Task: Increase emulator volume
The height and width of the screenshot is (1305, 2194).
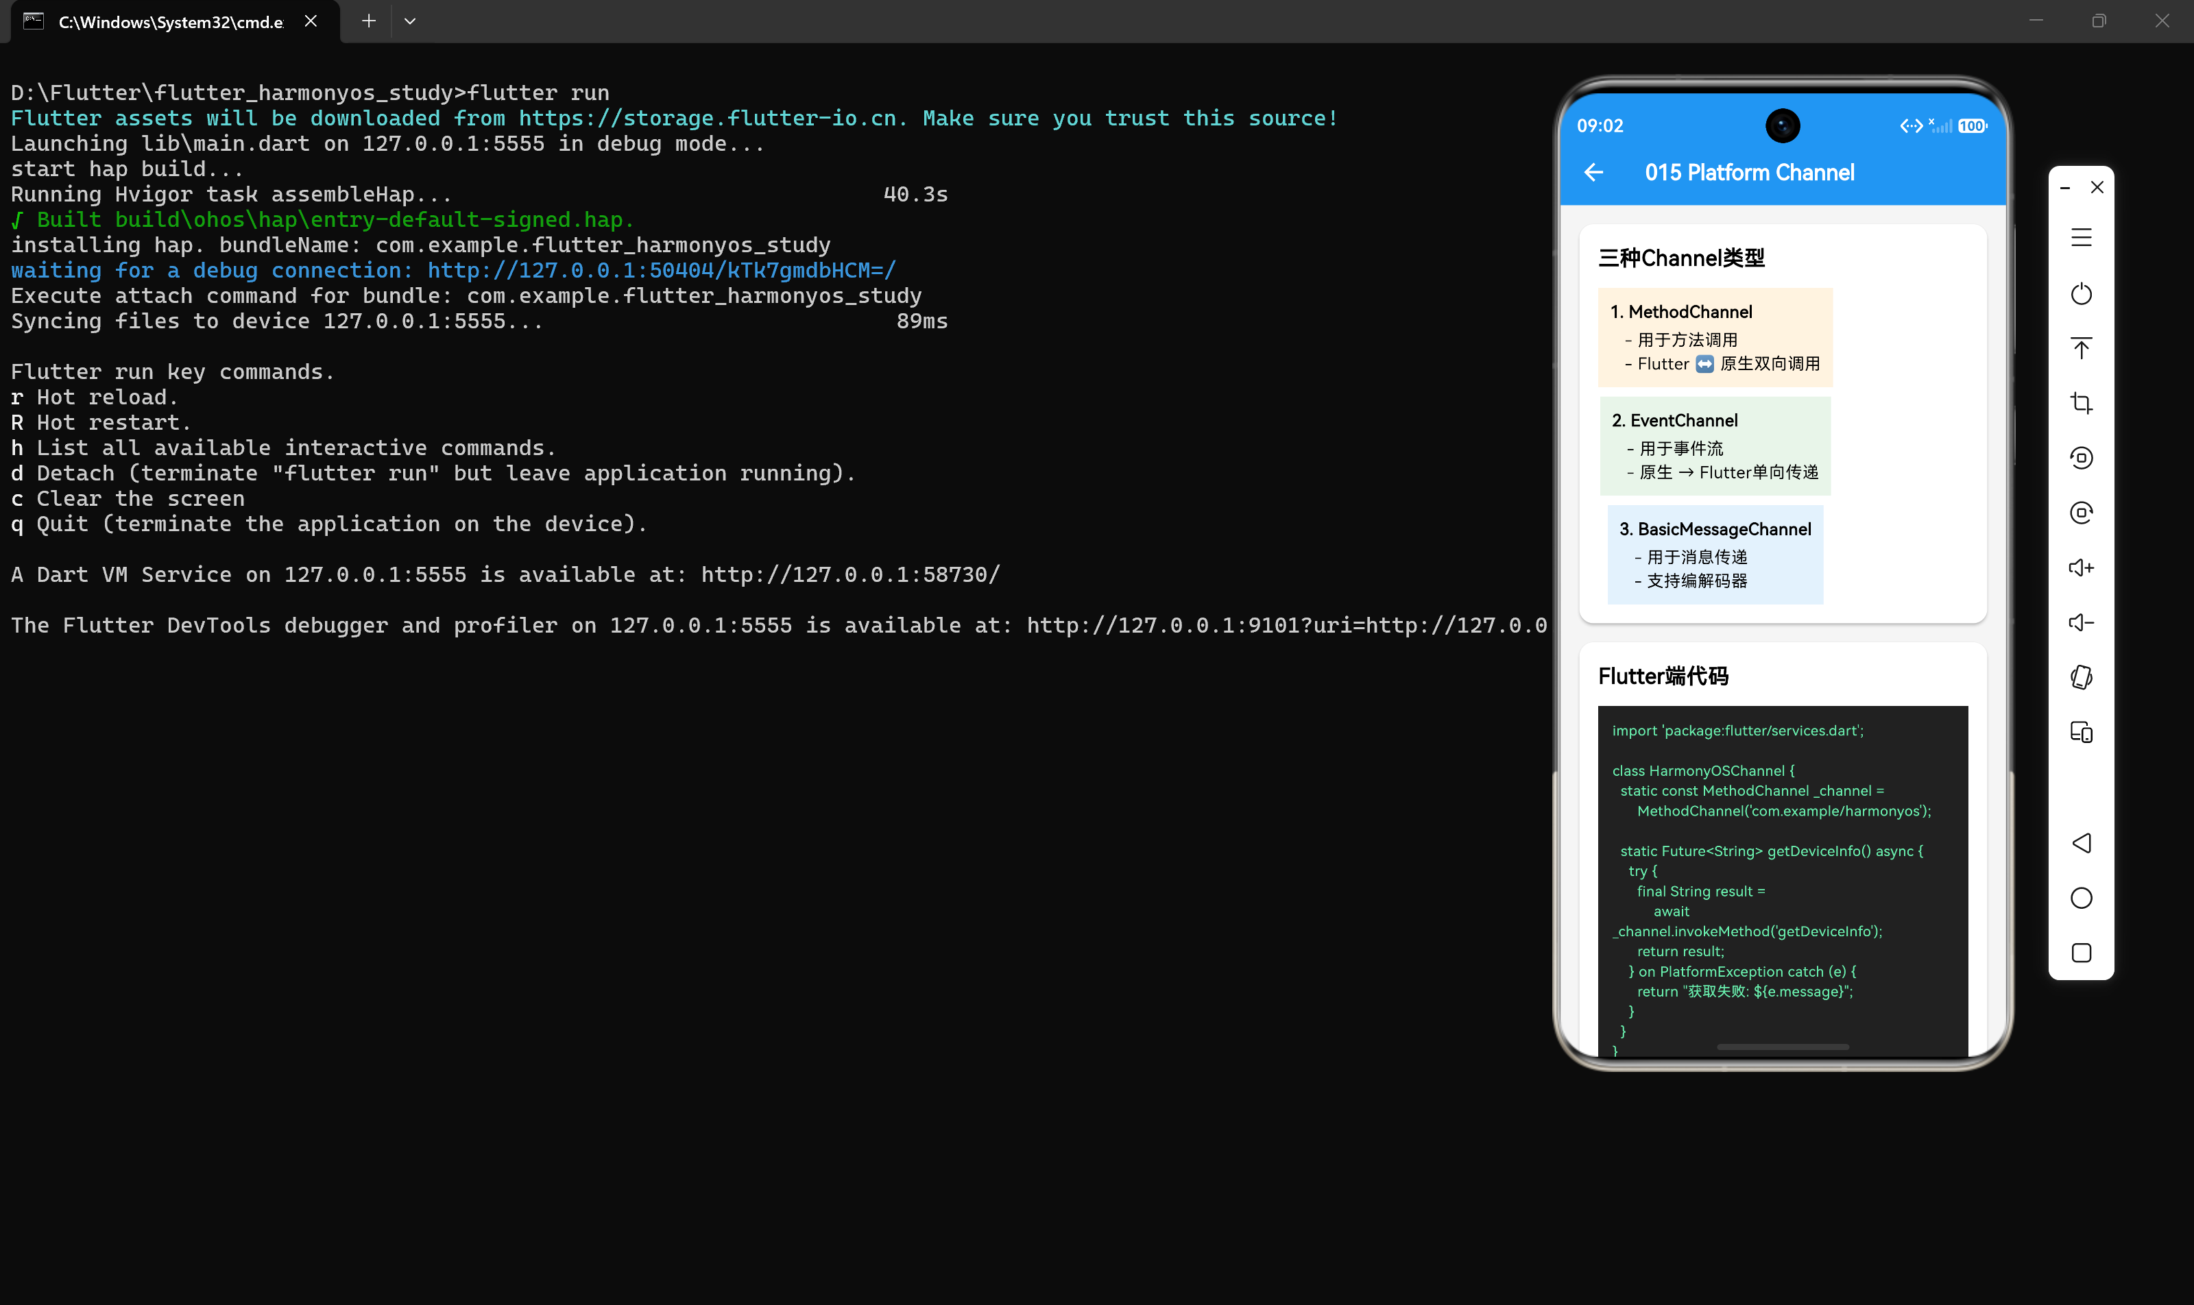Action: [2080, 568]
